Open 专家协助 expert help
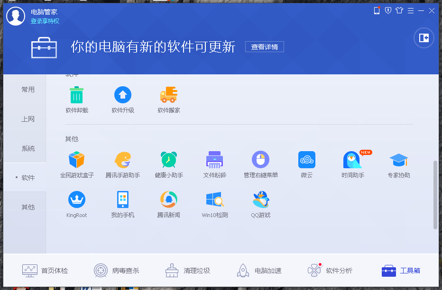This screenshot has width=442, height=290. click(x=399, y=165)
